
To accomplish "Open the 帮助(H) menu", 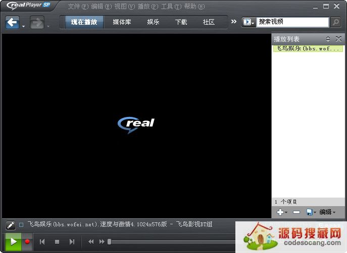I will point(194,7).
